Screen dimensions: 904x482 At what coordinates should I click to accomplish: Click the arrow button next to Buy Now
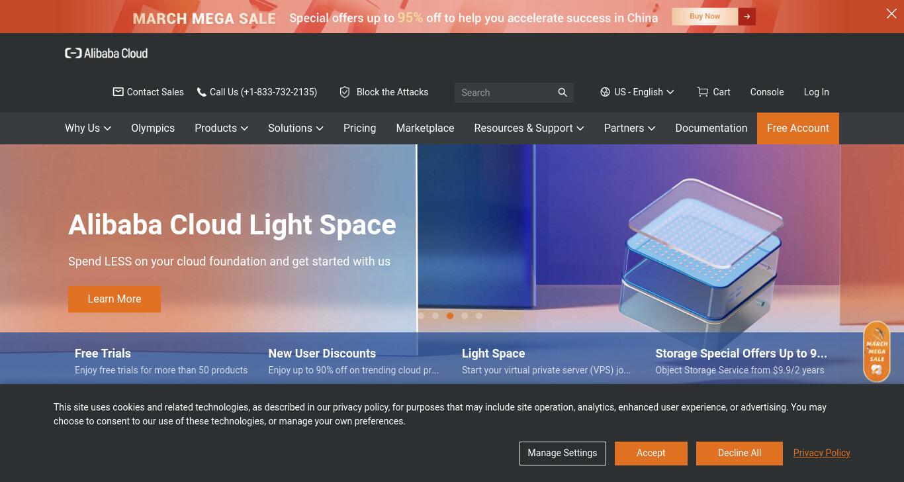pyautogui.click(x=746, y=17)
